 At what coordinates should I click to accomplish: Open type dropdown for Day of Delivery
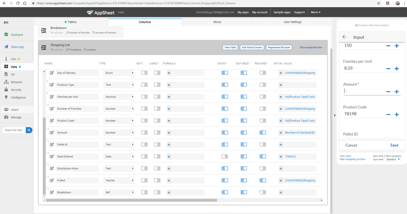tap(119, 73)
